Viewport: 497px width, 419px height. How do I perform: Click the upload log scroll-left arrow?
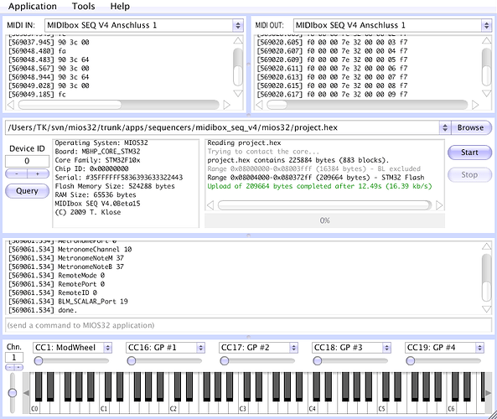point(210,205)
